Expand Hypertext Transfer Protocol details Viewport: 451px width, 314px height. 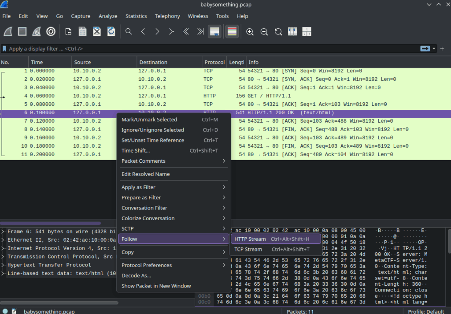tap(3, 265)
